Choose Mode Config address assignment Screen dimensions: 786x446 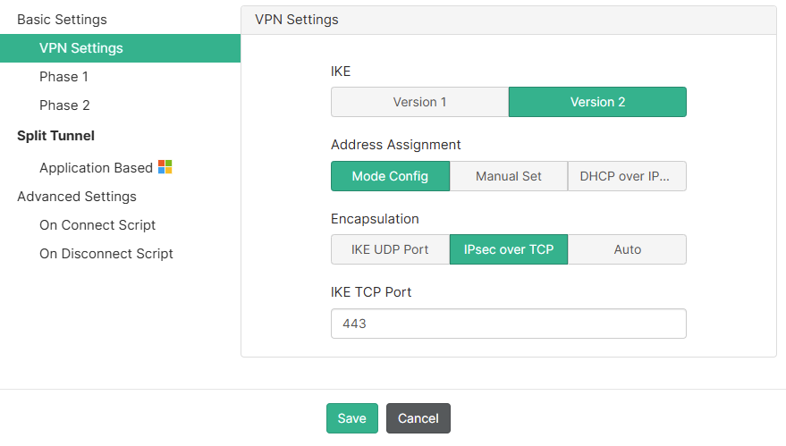(390, 176)
